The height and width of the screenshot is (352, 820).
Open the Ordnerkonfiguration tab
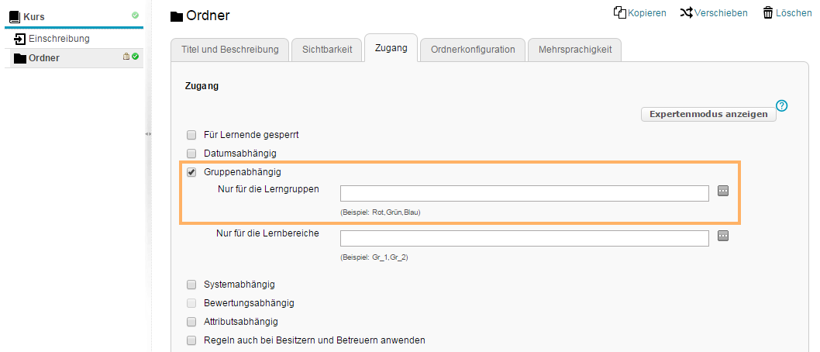473,50
